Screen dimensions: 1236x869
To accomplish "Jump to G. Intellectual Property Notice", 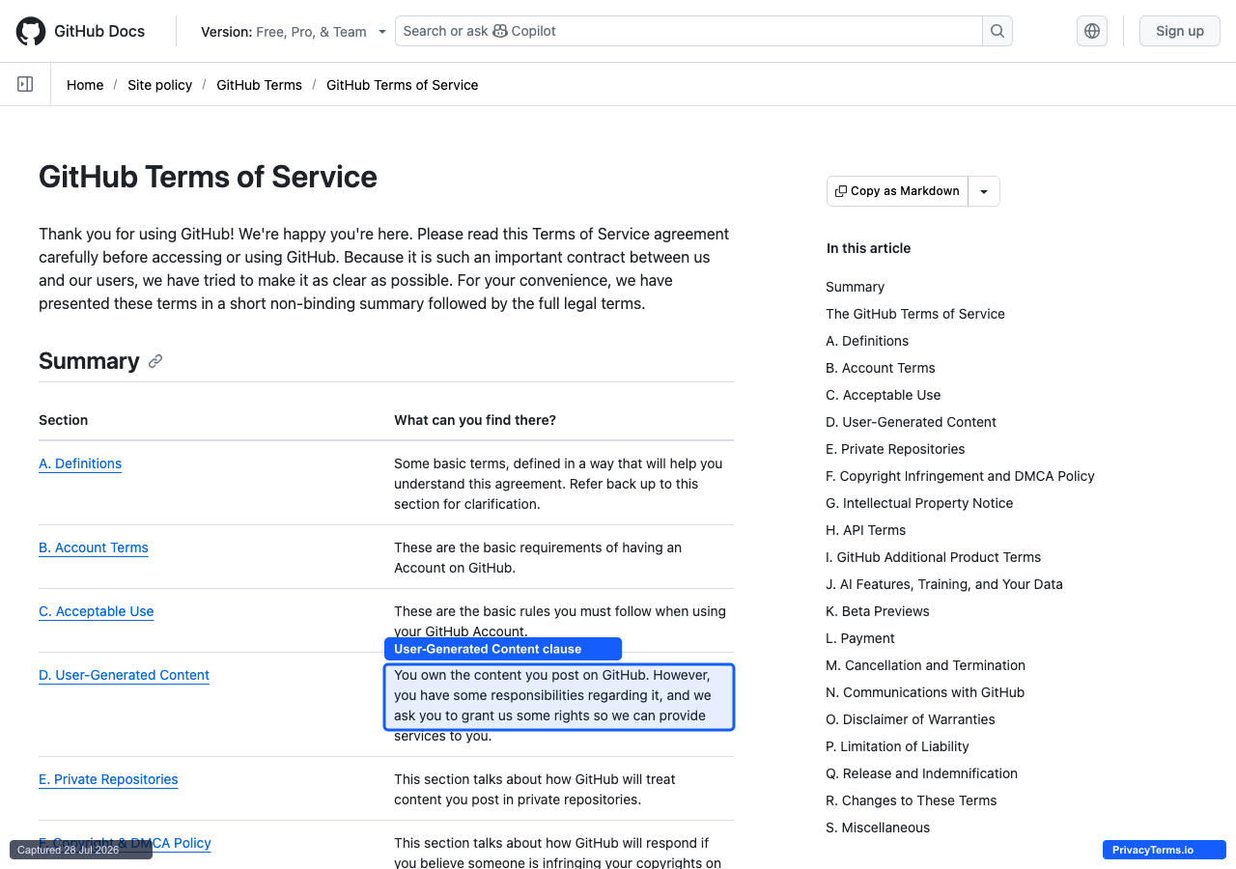I will click(x=919, y=503).
